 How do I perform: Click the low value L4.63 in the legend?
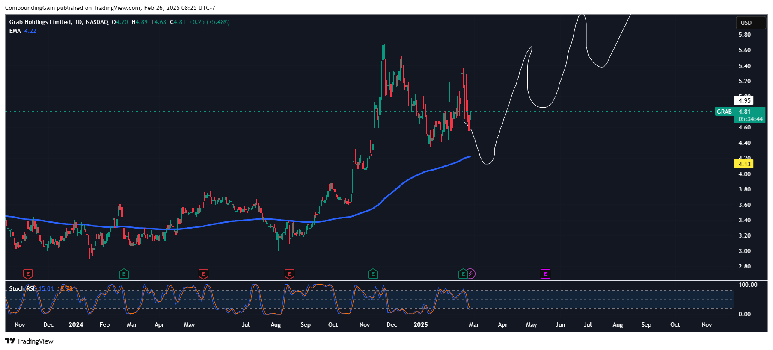(159, 22)
